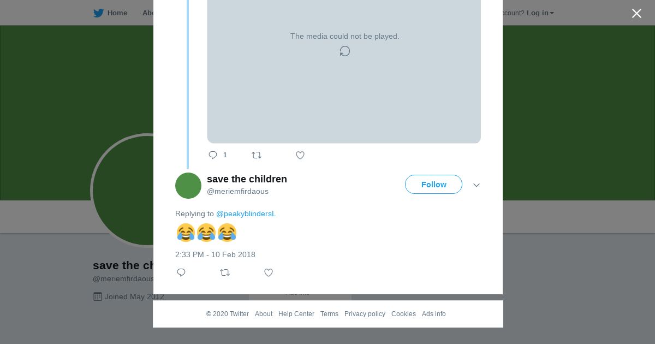Open the @peakyblindersL profile link
Screen dimensions: 655x344
[246, 213]
